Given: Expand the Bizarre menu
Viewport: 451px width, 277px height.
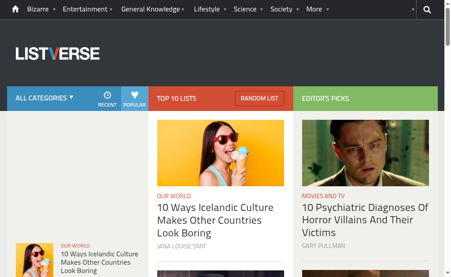Looking at the screenshot, I should [x=41, y=9].
